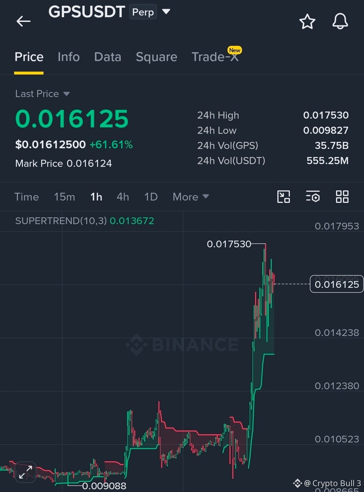This screenshot has height=492, width=364.
Task: Switch to the Square tab
Action: pyautogui.click(x=156, y=57)
